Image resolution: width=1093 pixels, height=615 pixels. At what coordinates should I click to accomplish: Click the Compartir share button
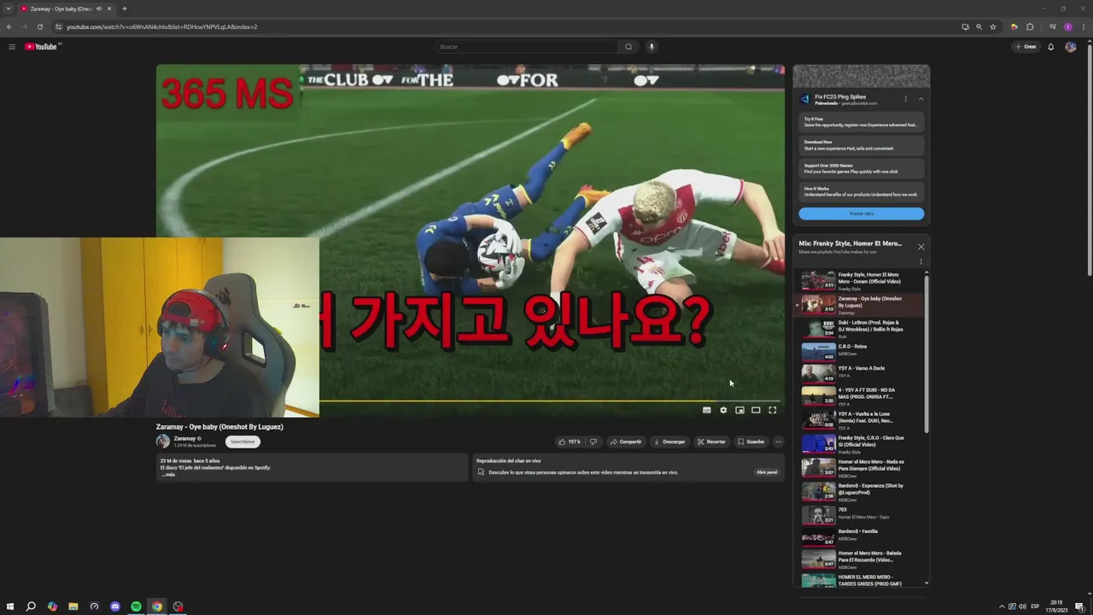point(625,442)
